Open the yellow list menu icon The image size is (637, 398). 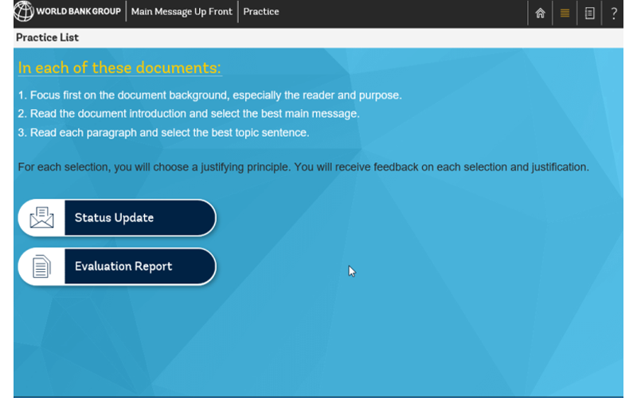565,13
